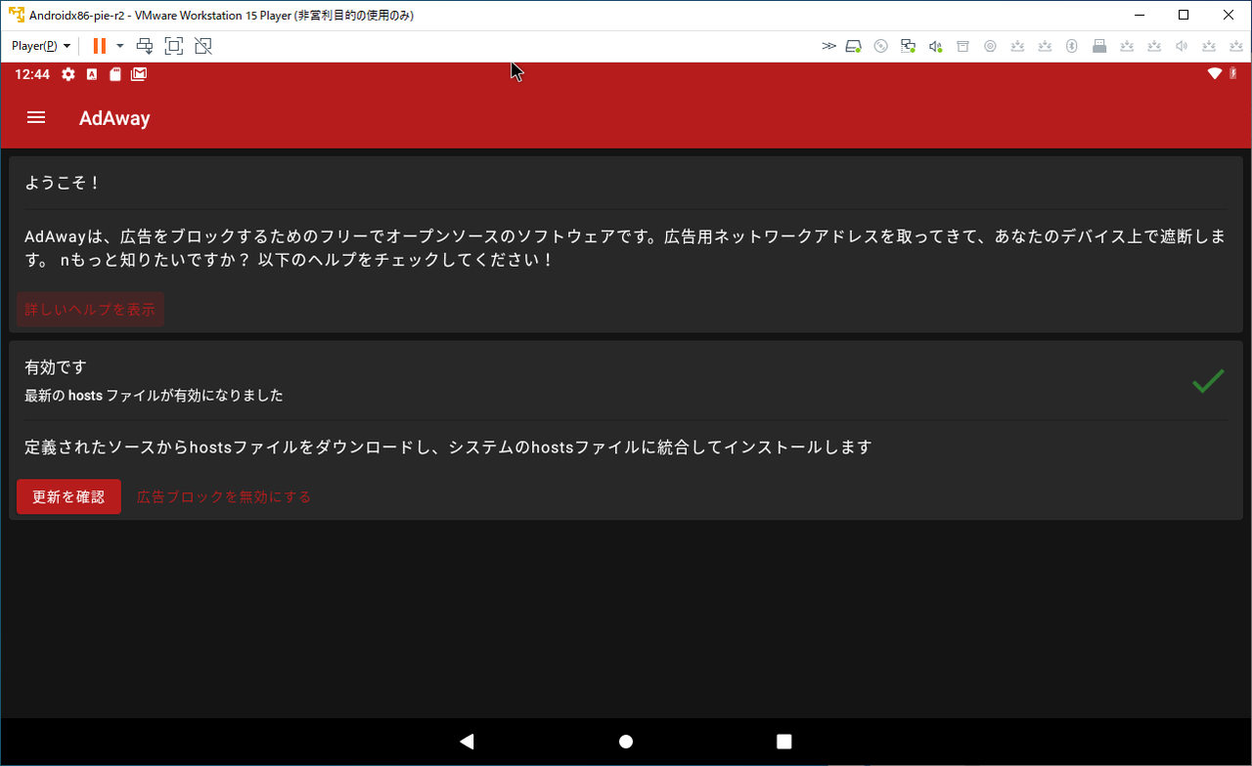Toggle full screen mode in VMware
Image resolution: width=1252 pixels, height=766 pixels.
point(173,45)
